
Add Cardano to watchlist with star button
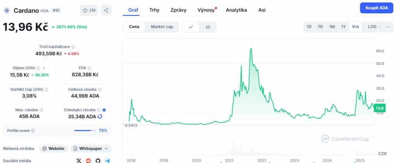click(x=89, y=10)
